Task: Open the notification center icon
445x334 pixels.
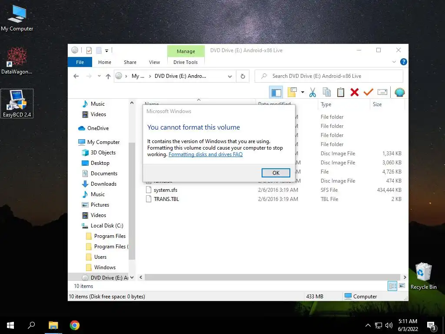Action: [x=432, y=326]
